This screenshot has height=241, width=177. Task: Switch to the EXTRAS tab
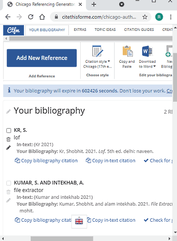tap(80, 30)
